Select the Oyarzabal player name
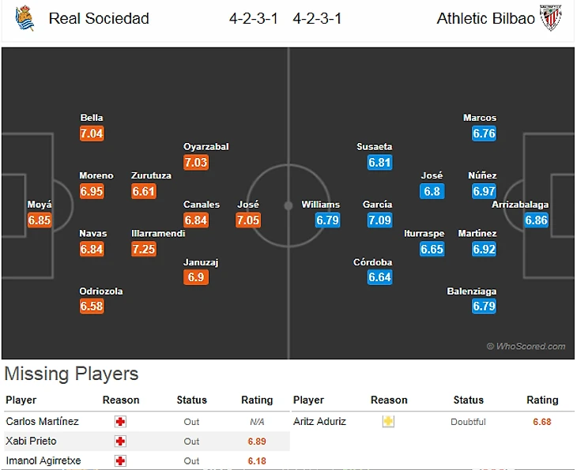 point(206,147)
